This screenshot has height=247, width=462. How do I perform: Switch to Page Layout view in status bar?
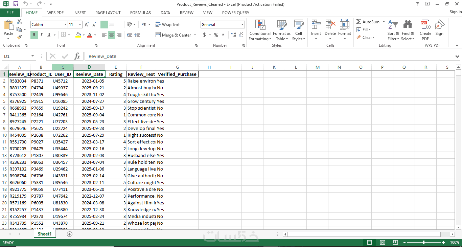tap(382, 243)
